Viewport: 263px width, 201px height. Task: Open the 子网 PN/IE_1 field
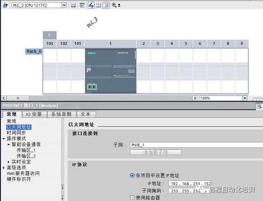[x=196, y=145]
